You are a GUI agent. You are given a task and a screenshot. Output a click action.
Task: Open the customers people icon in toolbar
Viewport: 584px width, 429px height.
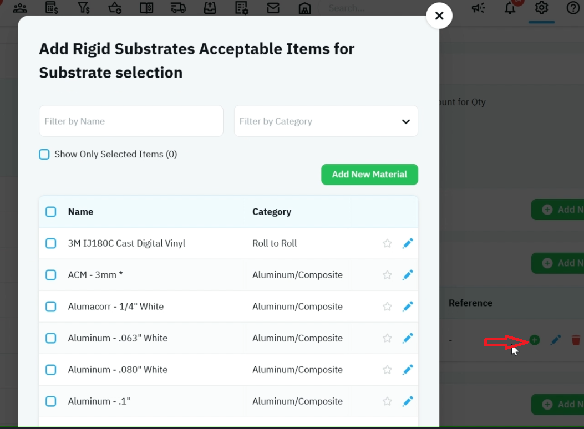pyautogui.click(x=20, y=8)
